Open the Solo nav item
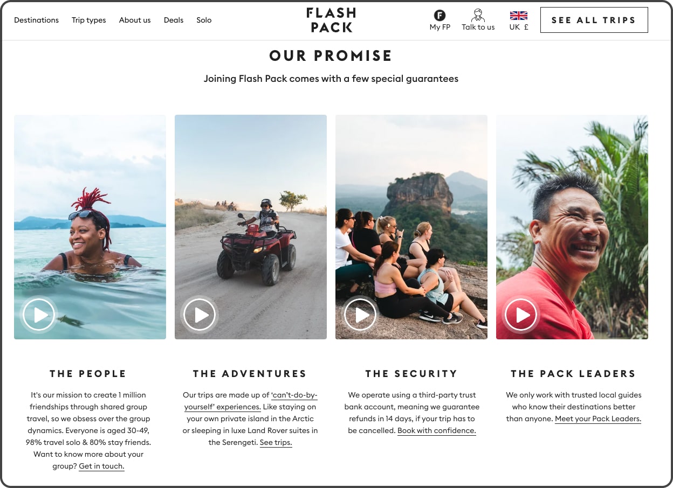Viewport: 673px width, 488px height. coord(204,20)
